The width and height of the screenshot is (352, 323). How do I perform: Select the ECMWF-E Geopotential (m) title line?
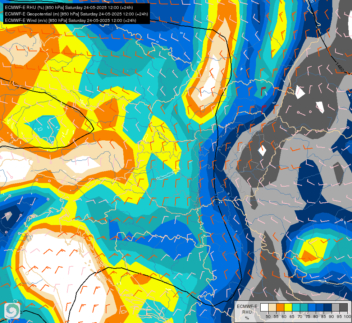point(77,14)
